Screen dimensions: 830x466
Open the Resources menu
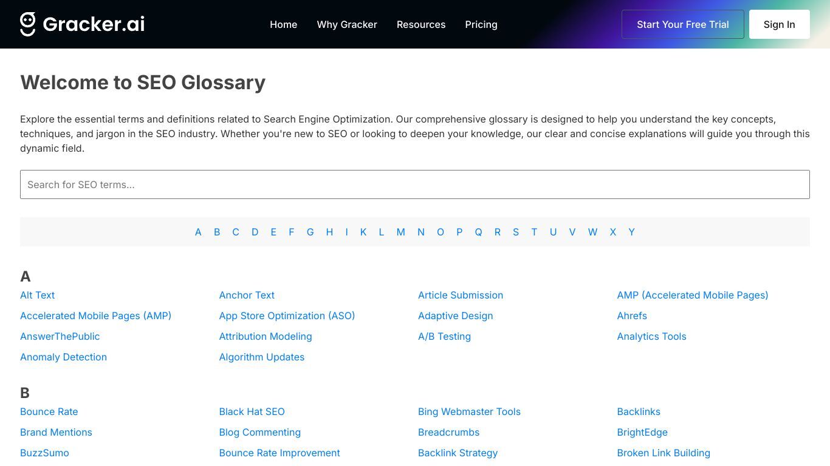click(421, 24)
